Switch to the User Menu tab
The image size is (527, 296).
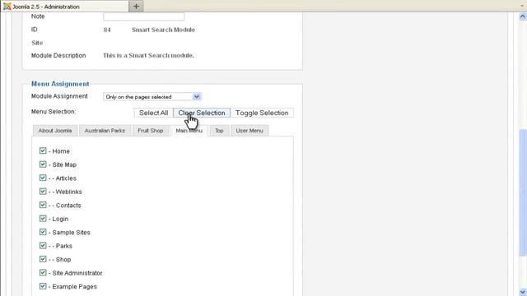250,131
